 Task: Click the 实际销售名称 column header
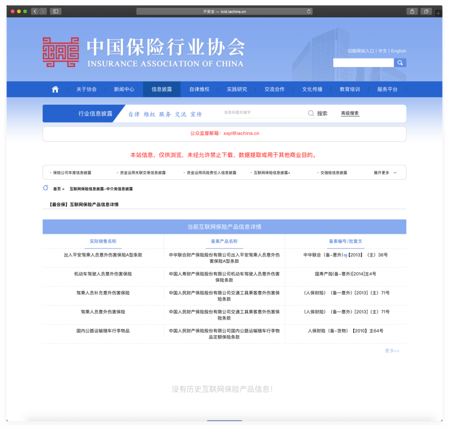tap(103, 242)
